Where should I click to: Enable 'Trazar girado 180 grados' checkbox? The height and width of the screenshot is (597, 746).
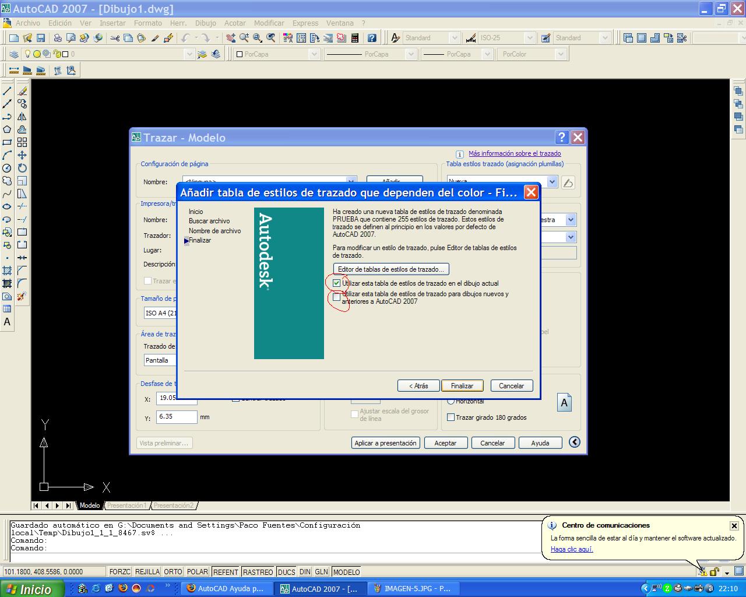451,417
